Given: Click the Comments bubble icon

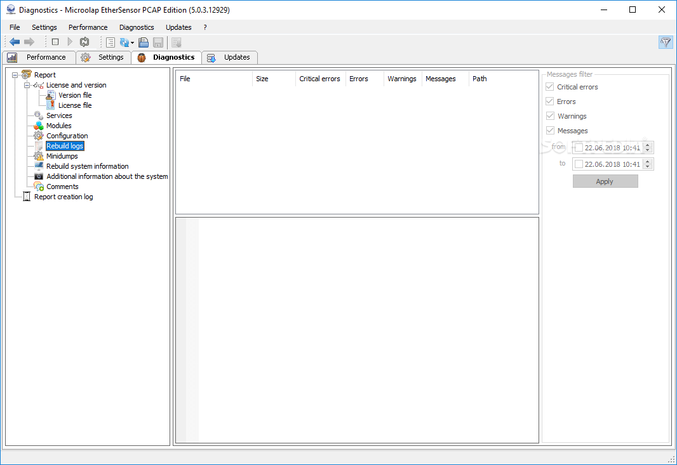Looking at the screenshot, I should [x=39, y=187].
